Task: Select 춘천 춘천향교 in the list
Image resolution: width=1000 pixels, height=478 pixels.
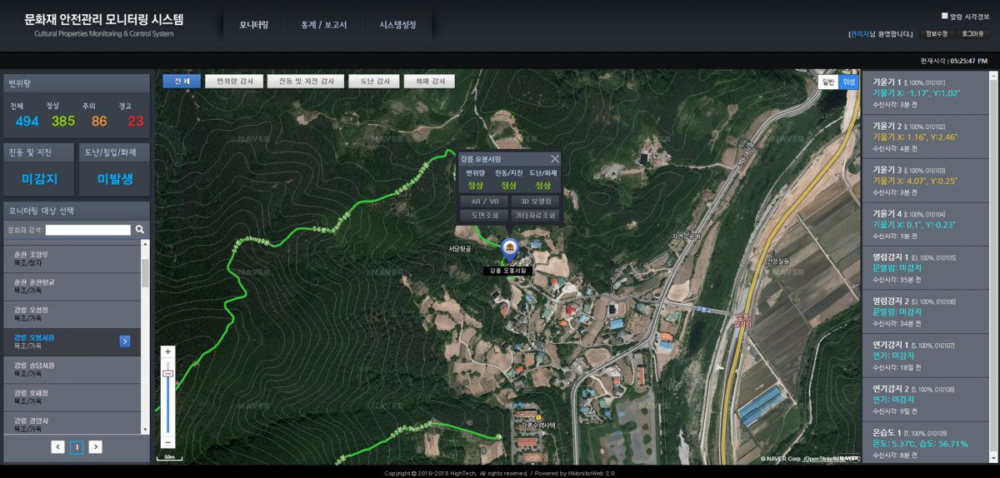Action: click(x=72, y=286)
